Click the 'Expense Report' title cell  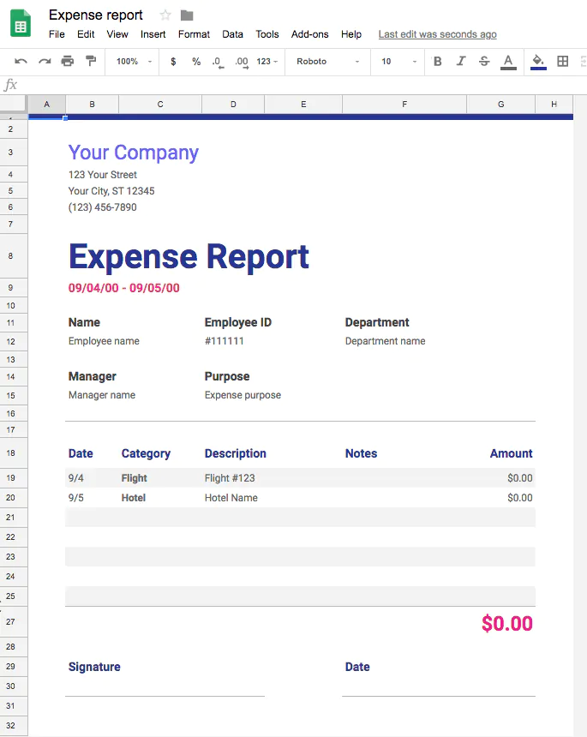(189, 256)
